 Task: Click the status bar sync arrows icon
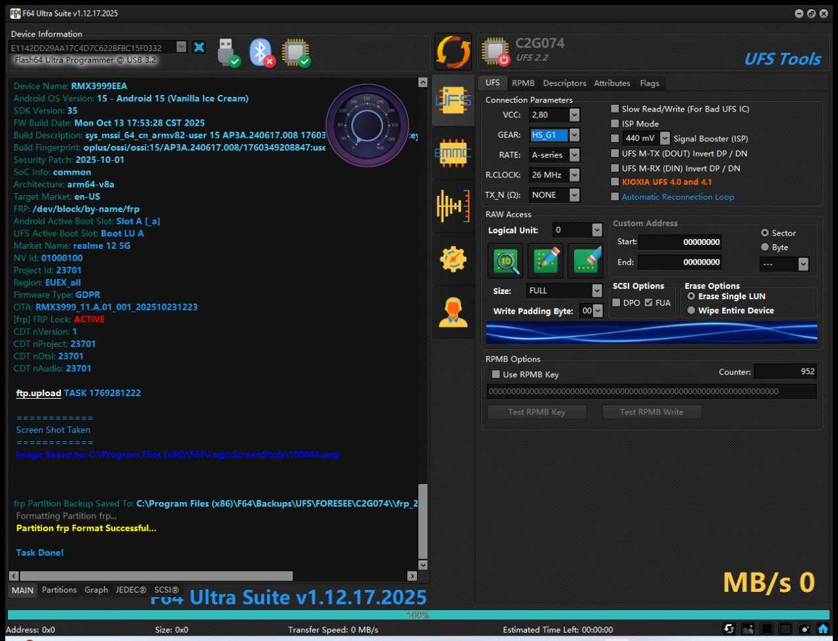[729, 629]
